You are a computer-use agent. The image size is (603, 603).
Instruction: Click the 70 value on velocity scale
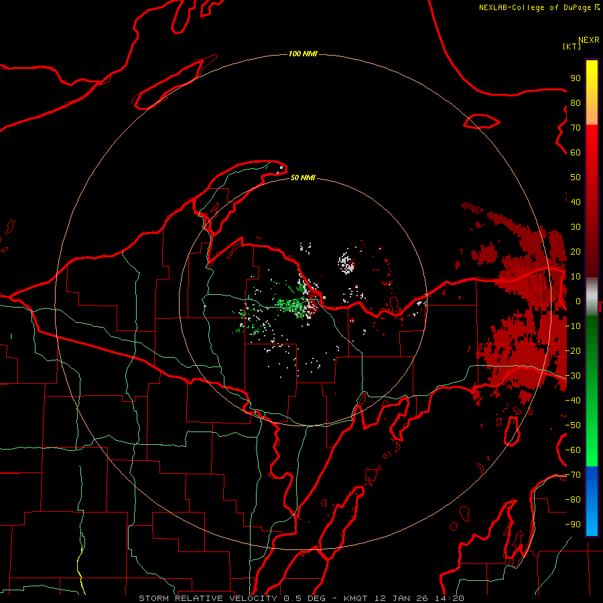576,128
